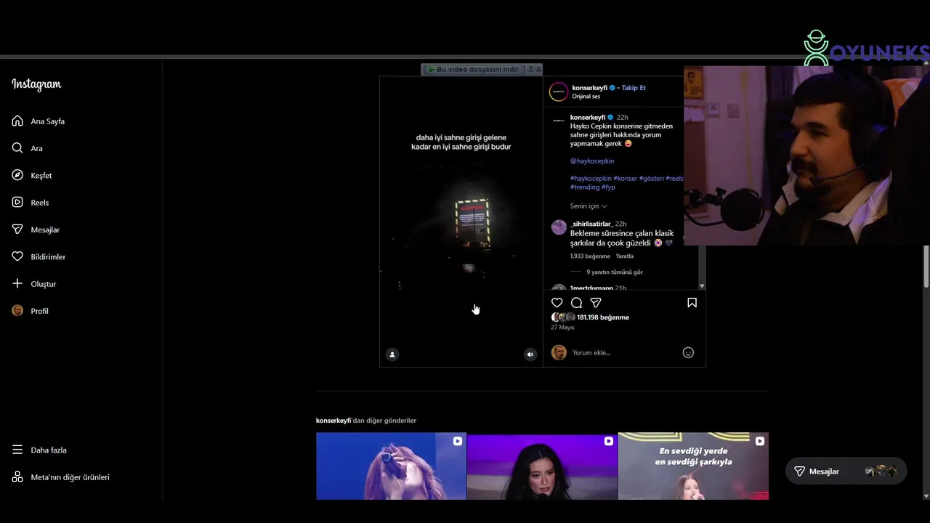Viewport: 930px width, 523px height.
Task: Click Takip Et to follow konserkeyfi
Action: click(634, 88)
